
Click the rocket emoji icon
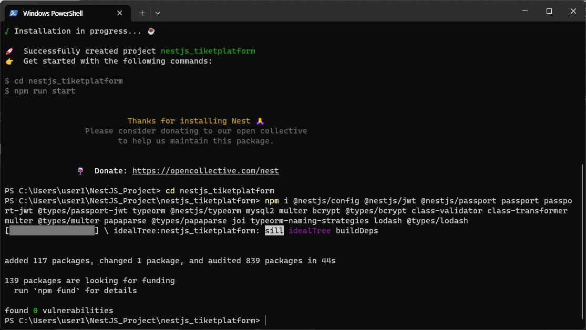(x=9, y=51)
